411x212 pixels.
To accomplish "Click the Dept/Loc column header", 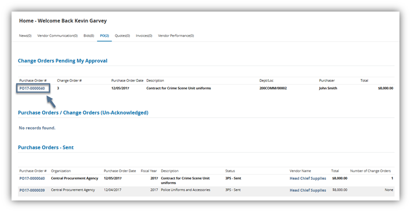I will (266, 81).
